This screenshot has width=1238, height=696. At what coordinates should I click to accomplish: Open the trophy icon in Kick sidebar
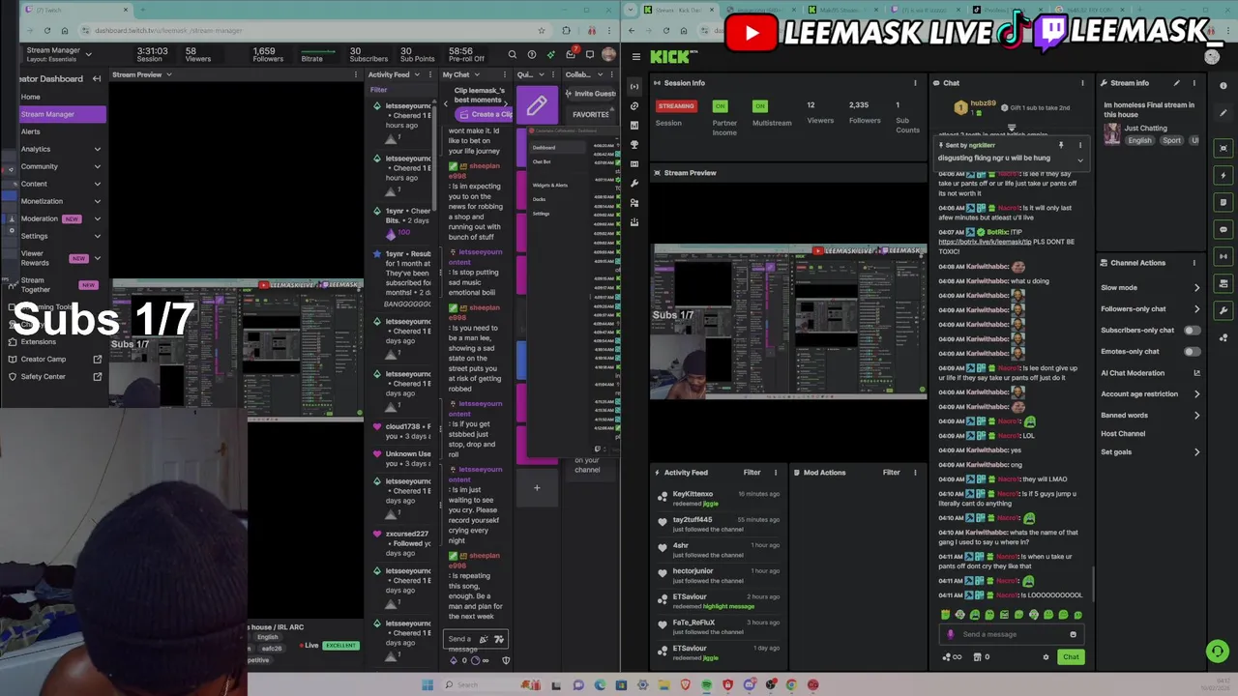pyautogui.click(x=634, y=144)
